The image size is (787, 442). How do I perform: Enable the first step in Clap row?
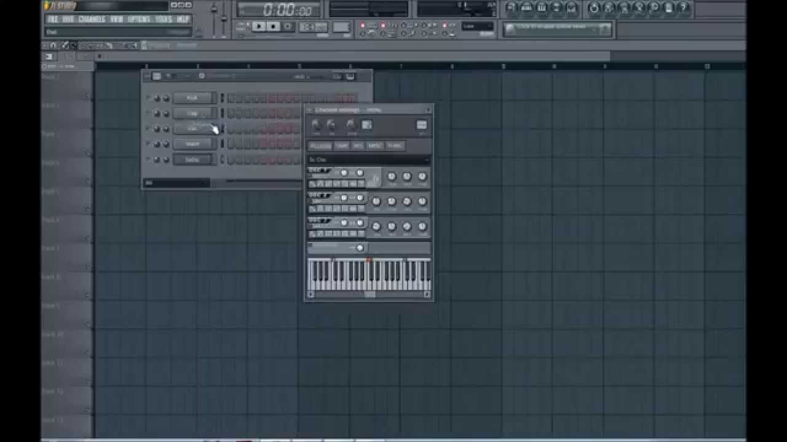click(231, 114)
